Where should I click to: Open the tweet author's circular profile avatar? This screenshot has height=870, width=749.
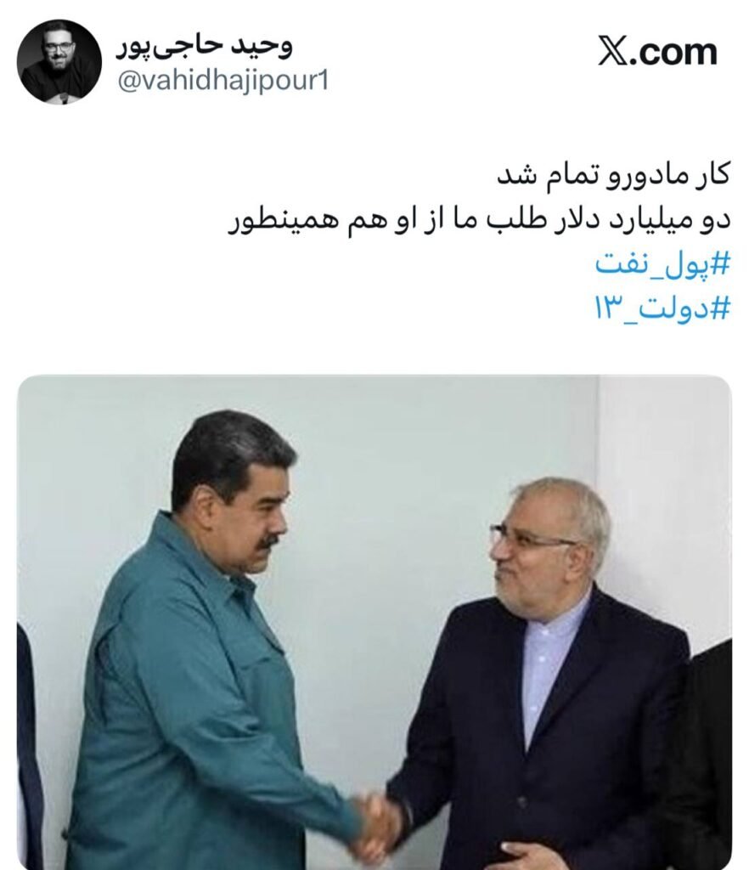pos(59,61)
